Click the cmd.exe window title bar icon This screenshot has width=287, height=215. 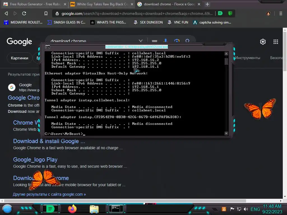coord(48,47)
